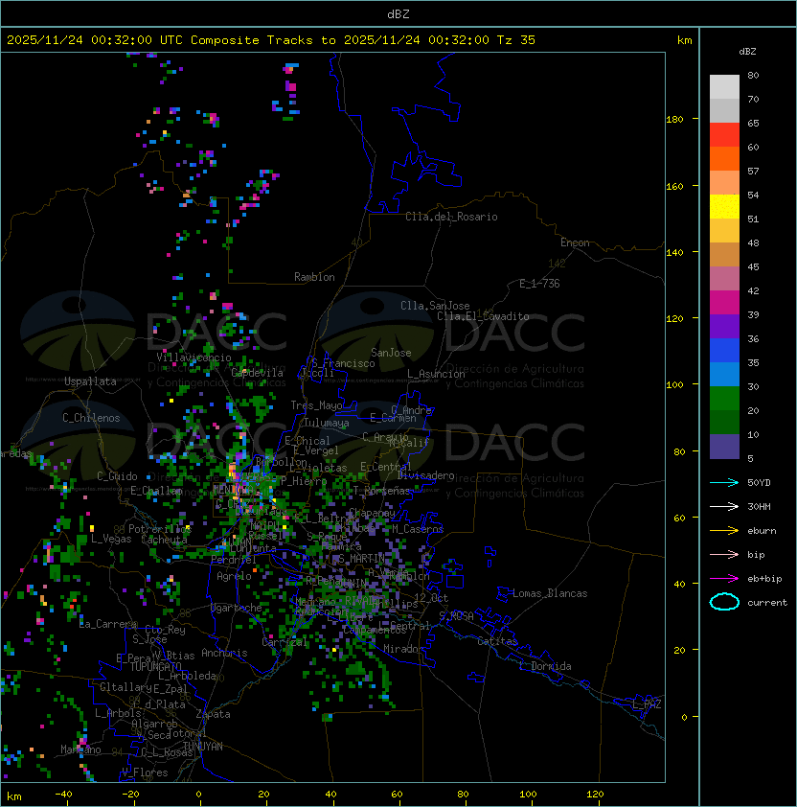Viewport: 797px width, 807px height.
Task: Click the pink bip arrow symbol
Action: point(724,554)
